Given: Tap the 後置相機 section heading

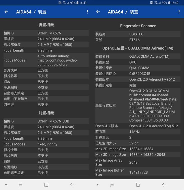Looking at the screenshot, I should pos(46,25).
